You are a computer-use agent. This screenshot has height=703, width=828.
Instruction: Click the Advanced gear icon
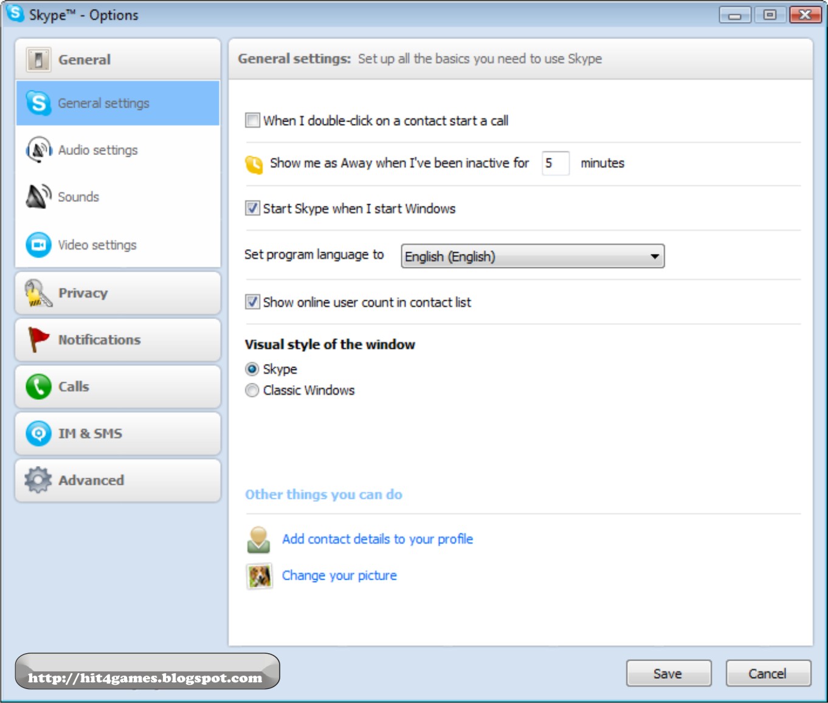click(38, 480)
